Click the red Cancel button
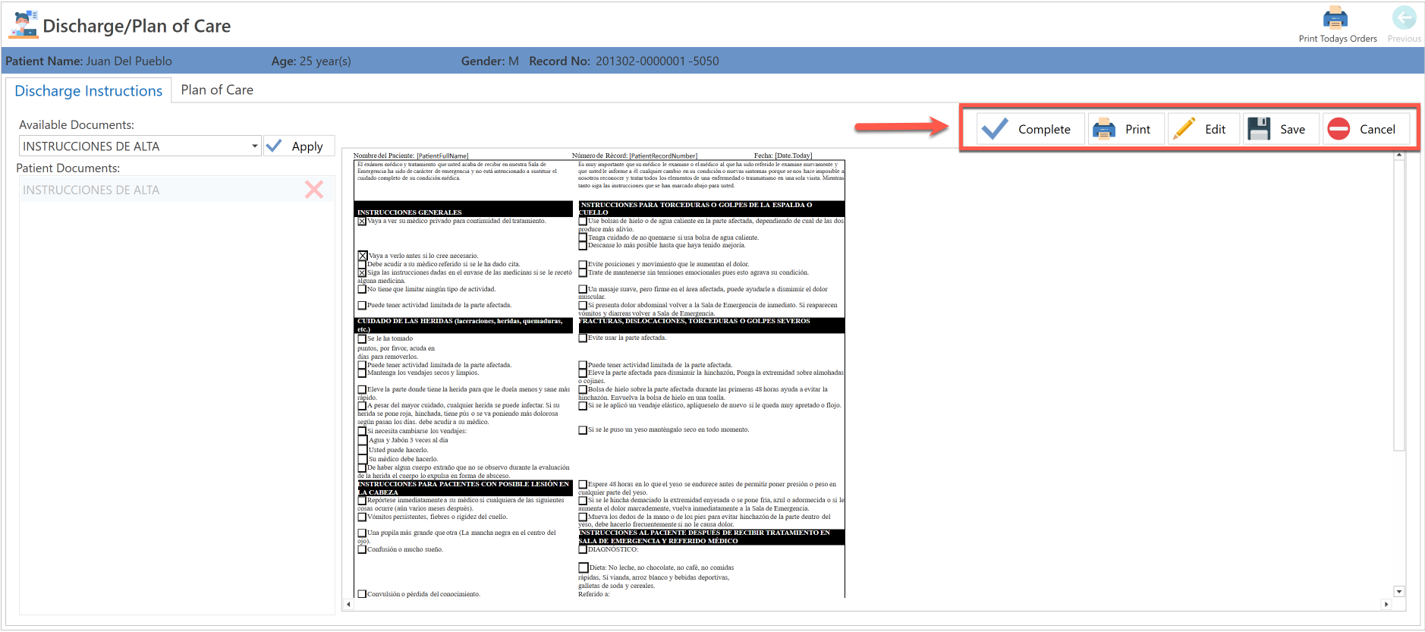Image resolution: width=1425 pixels, height=632 pixels. (x=1366, y=129)
